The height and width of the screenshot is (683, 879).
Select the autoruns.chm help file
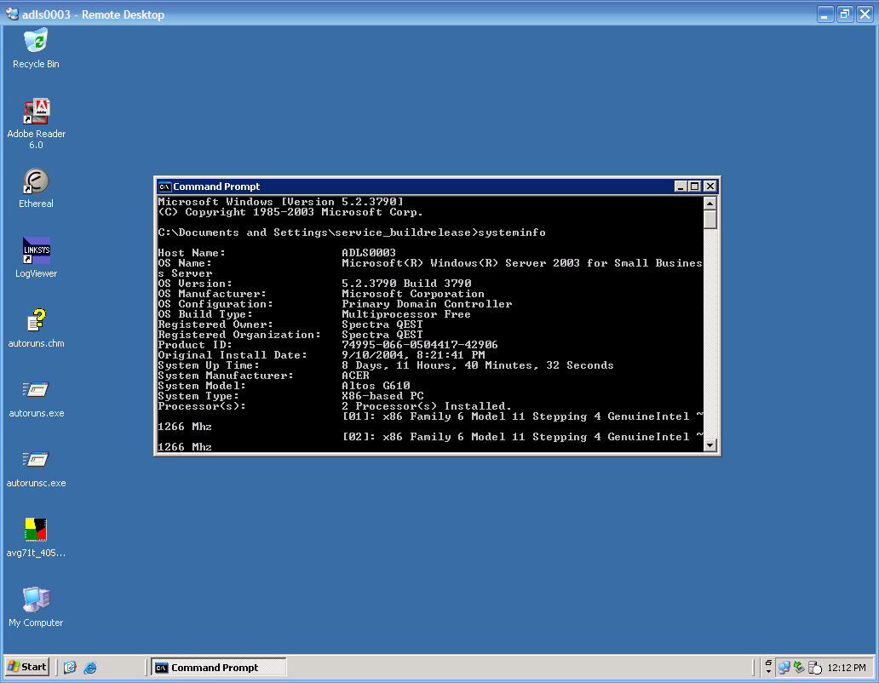pos(36,321)
